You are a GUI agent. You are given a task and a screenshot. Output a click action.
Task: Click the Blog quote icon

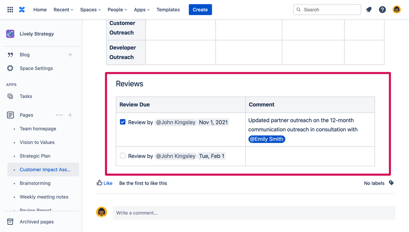(x=10, y=54)
